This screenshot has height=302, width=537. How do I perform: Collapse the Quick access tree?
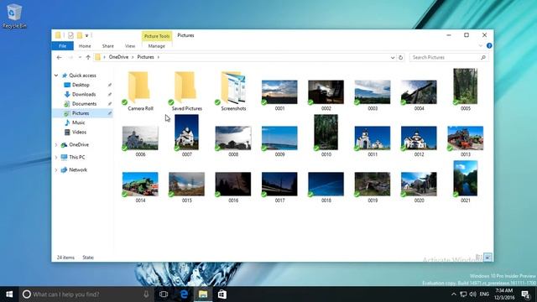(56, 75)
